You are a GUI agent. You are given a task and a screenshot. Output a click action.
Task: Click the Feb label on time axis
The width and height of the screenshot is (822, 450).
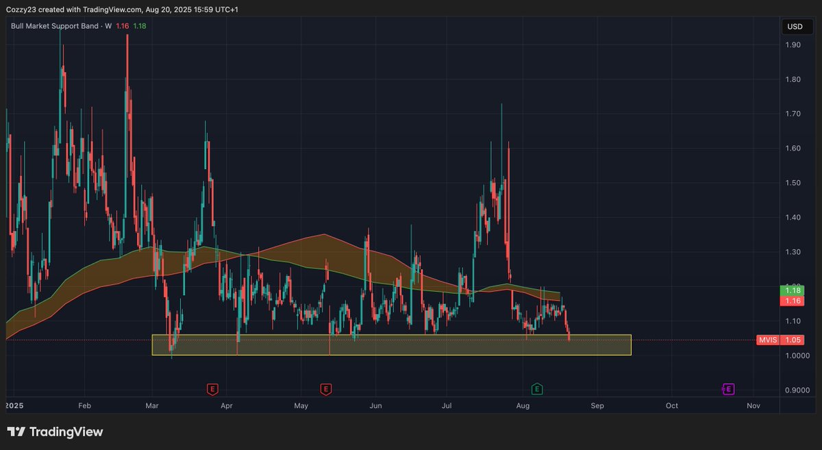click(84, 405)
